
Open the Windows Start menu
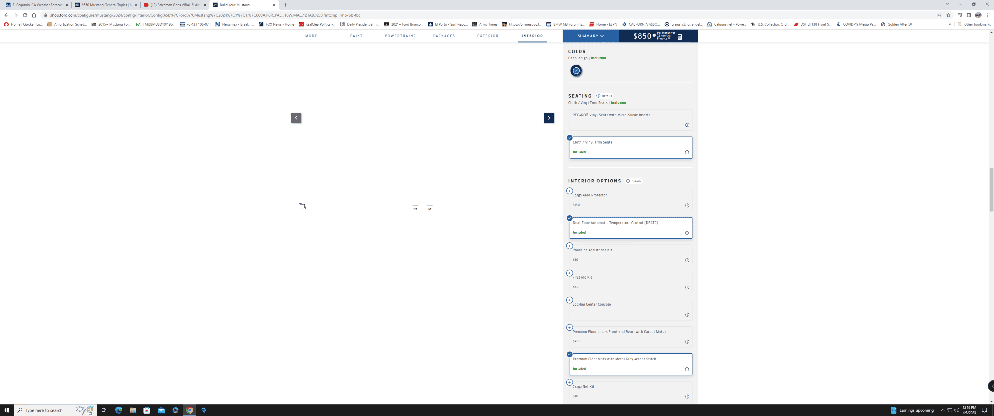pos(7,410)
